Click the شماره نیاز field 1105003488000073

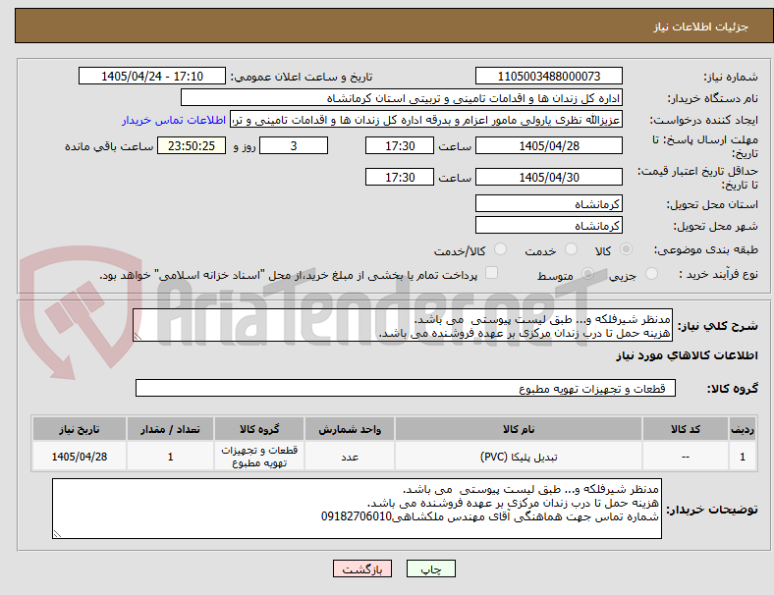(x=549, y=77)
